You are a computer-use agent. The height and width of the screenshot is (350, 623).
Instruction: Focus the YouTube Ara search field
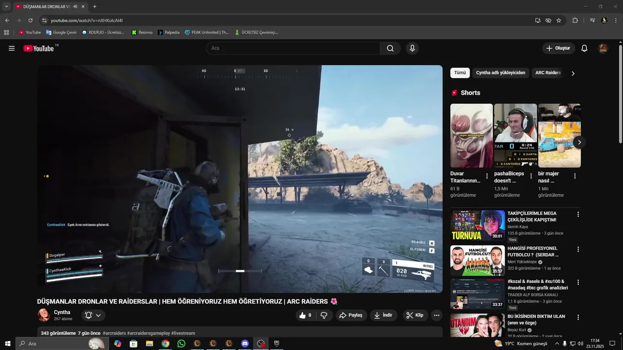point(293,48)
